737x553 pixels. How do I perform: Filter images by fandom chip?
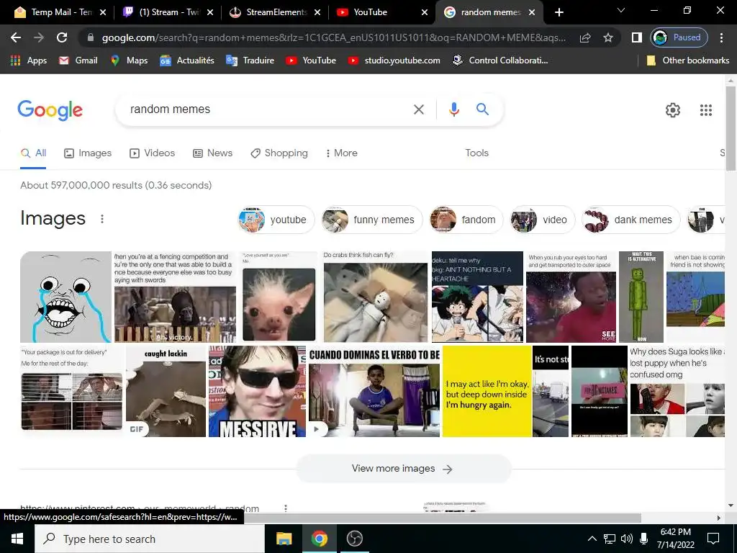click(x=466, y=220)
